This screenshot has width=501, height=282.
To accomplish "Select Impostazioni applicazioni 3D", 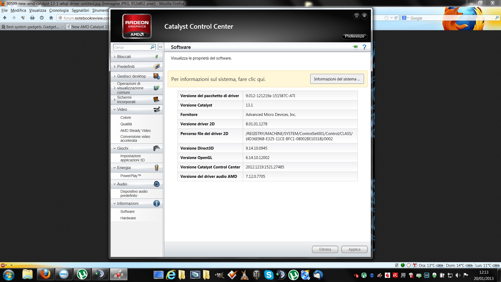I will tap(132, 158).
